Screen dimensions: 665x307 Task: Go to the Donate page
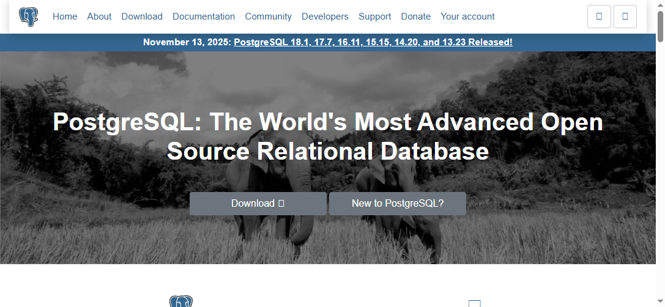coord(416,17)
